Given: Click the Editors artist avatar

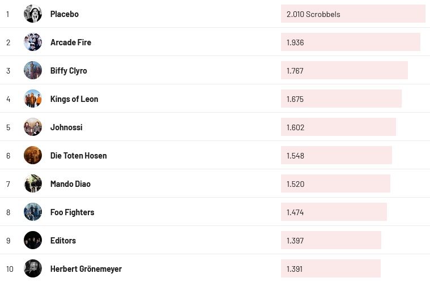Looking at the screenshot, I should pyautogui.click(x=33, y=240).
